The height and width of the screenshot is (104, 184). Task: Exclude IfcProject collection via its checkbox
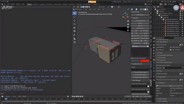click(180, 13)
